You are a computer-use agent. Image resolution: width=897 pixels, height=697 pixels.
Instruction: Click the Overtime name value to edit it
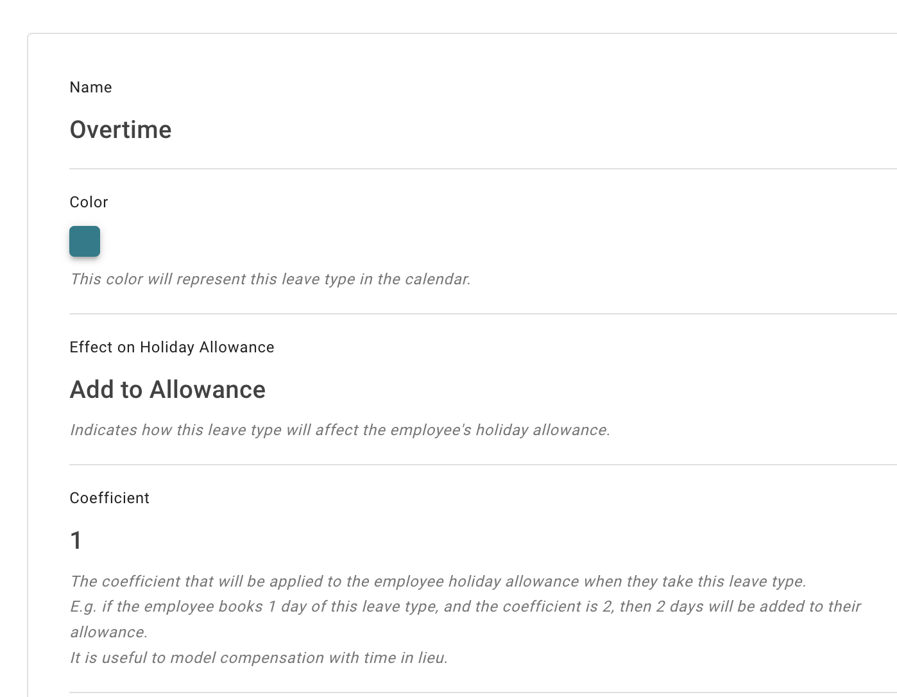coord(121,130)
